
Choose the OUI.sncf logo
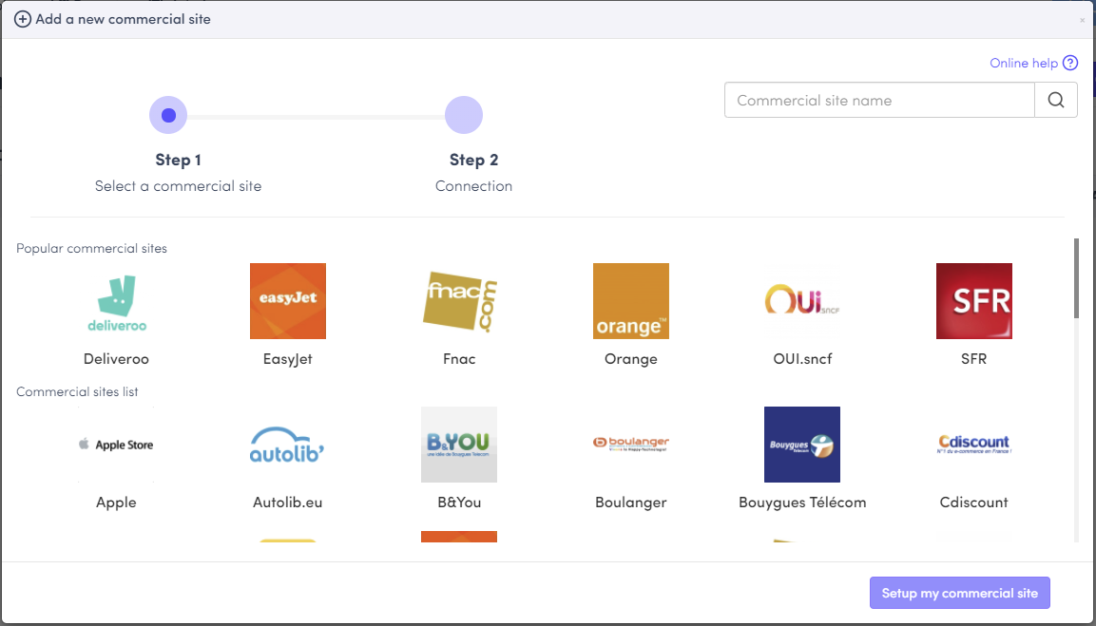[x=802, y=301]
